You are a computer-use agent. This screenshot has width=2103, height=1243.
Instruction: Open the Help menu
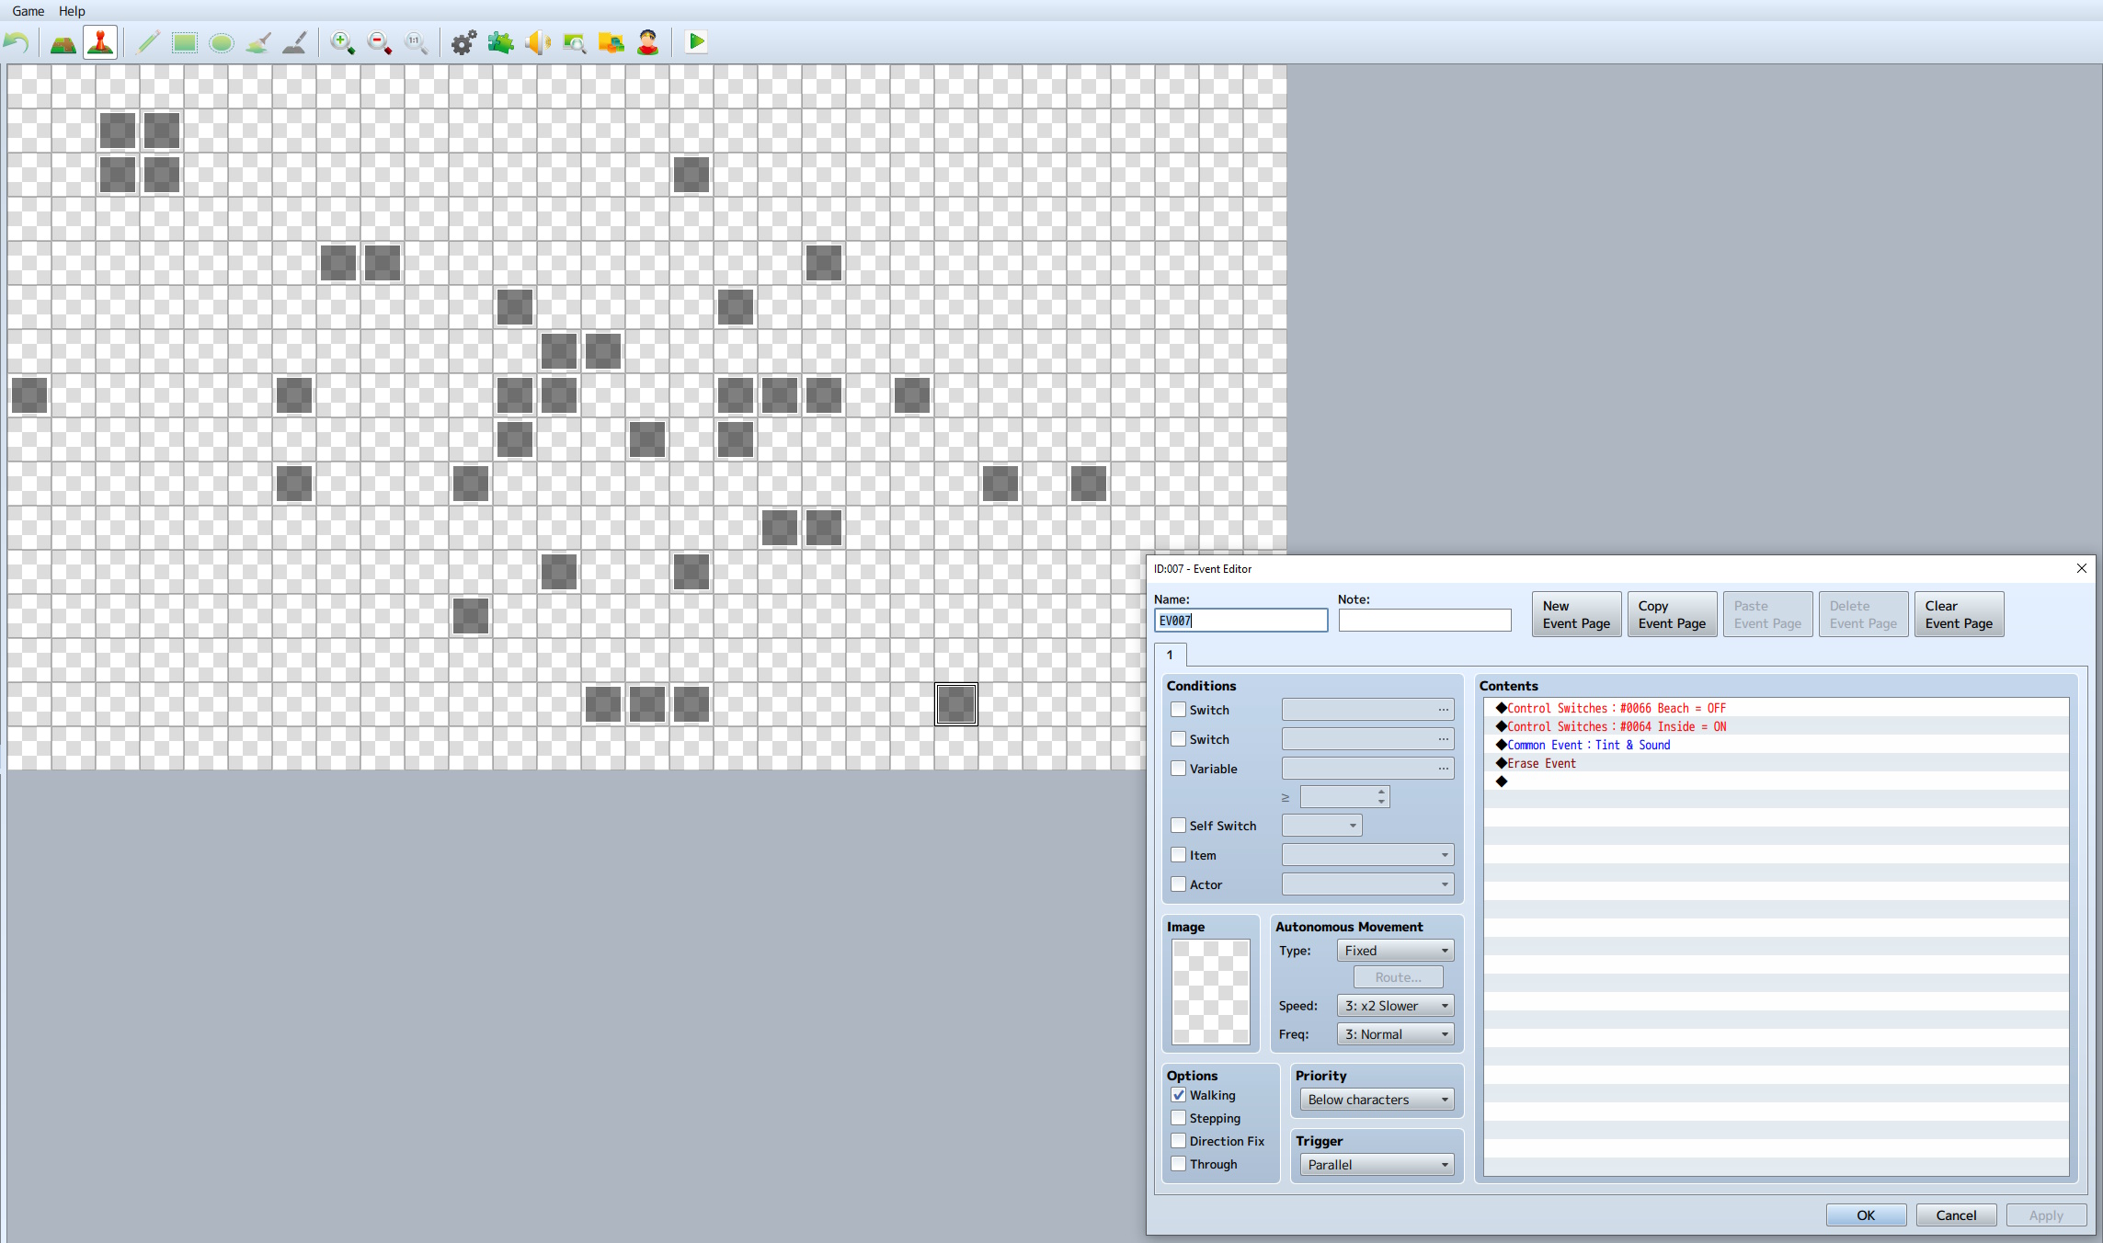tap(72, 11)
